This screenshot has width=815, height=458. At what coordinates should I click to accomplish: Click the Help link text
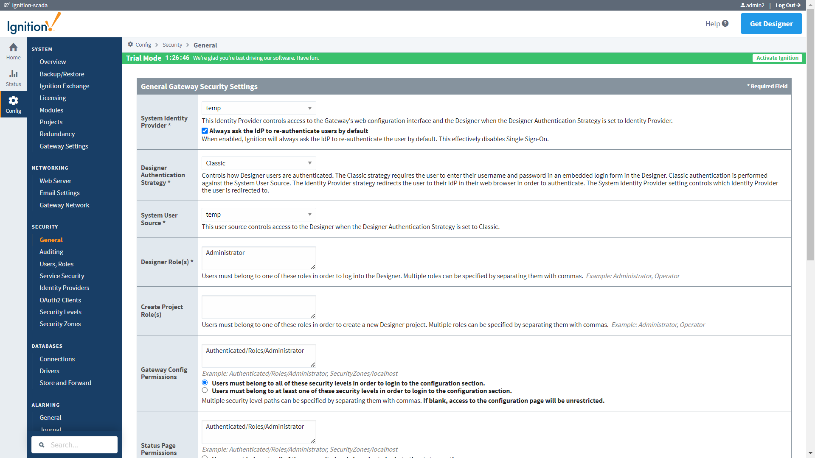713,24
